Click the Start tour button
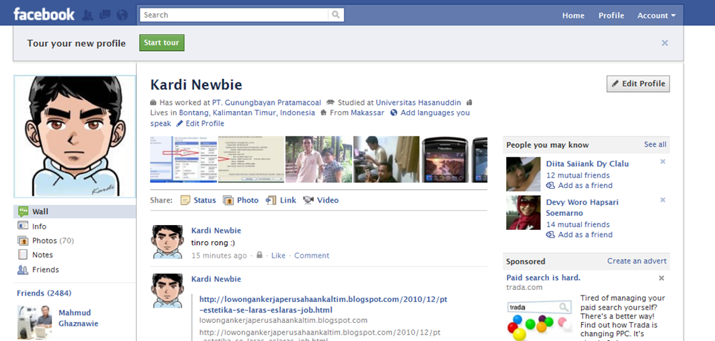715x341 pixels. coord(162,43)
